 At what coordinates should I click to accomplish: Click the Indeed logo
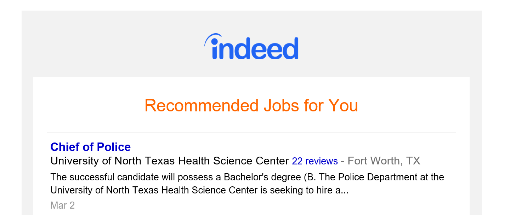pos(251,47)
